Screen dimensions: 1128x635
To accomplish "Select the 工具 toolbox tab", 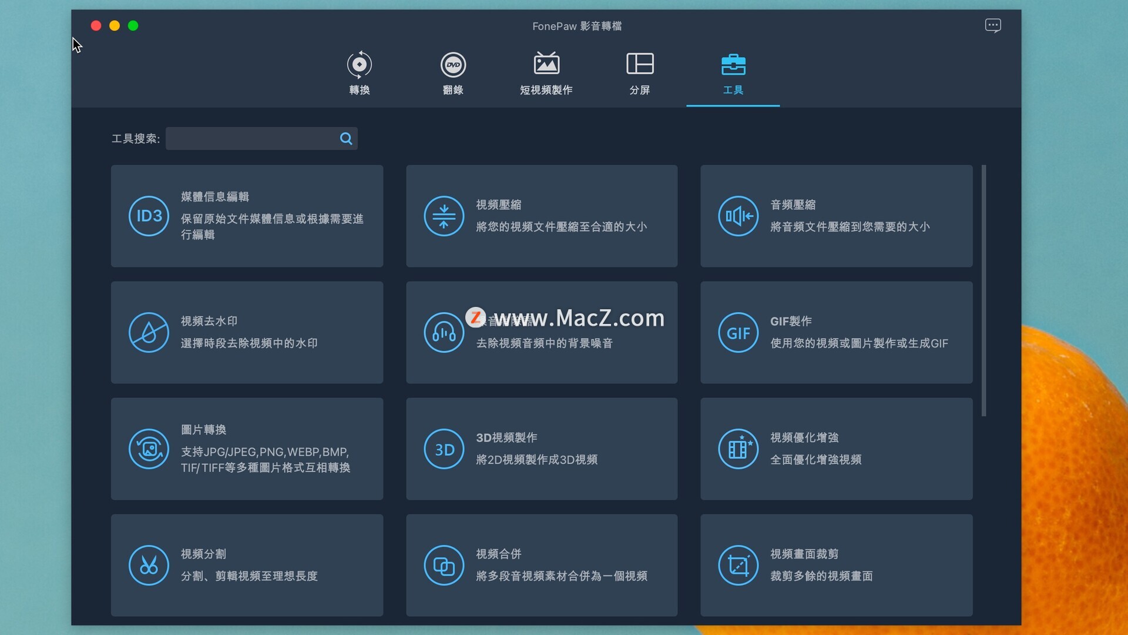I will tap(733, 73).
